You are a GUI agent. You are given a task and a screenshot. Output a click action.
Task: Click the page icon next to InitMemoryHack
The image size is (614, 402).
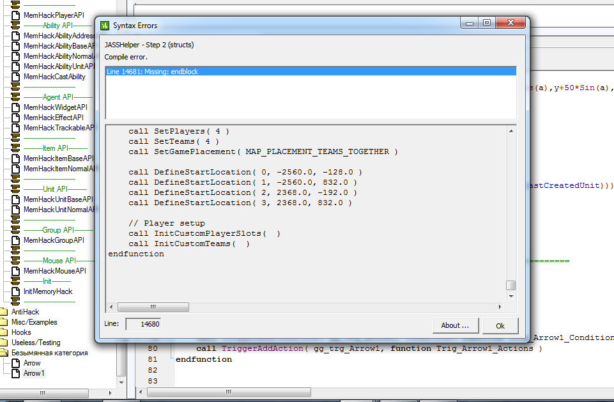tap(16, 291)
